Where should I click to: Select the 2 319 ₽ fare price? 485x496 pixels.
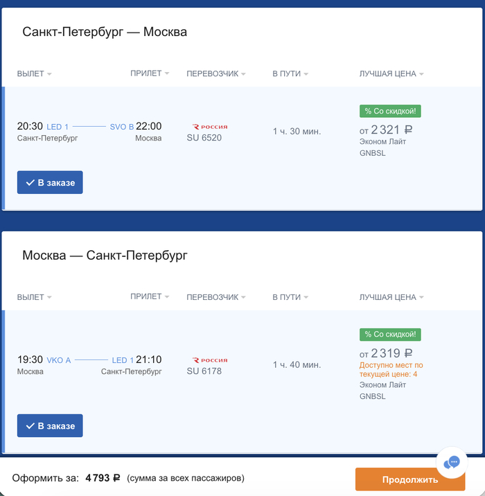(x=391, y=353)
